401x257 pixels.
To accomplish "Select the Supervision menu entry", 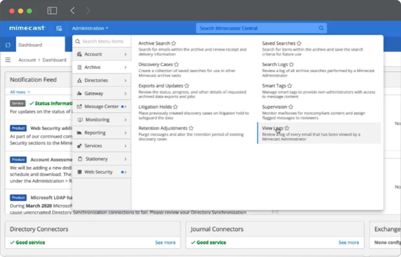I will pos(275,107).
